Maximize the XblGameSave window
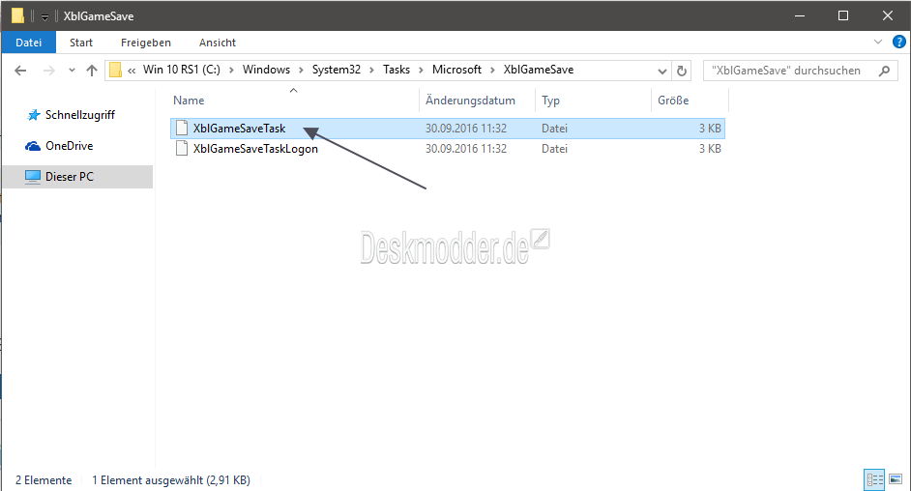 [843, 15]
